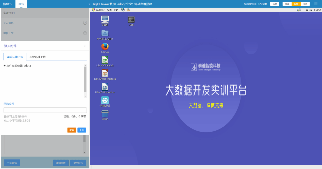Viewport: 322px width, 169px height.
Task: Open LibreOffice Impress desktop icon
Action: 105,75
